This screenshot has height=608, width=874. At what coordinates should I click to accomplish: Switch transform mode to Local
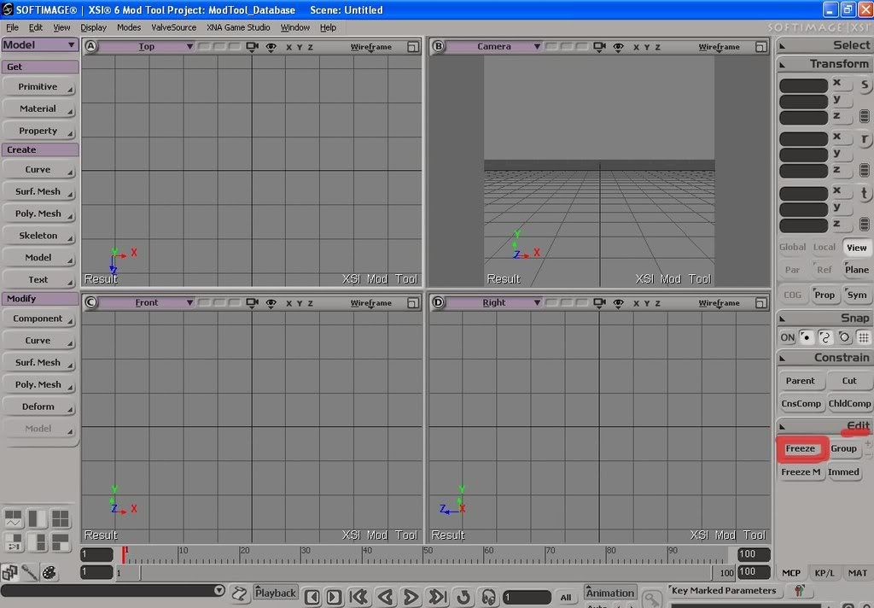tap(824, 247)
